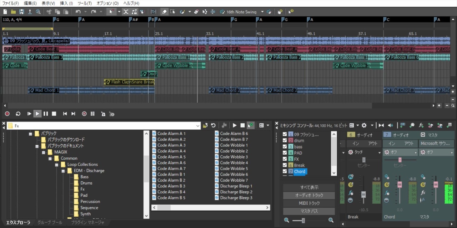Viewport: 457px width, 228px height.
Task: Click the Chord channel volume fader
Action: [400, 184]
